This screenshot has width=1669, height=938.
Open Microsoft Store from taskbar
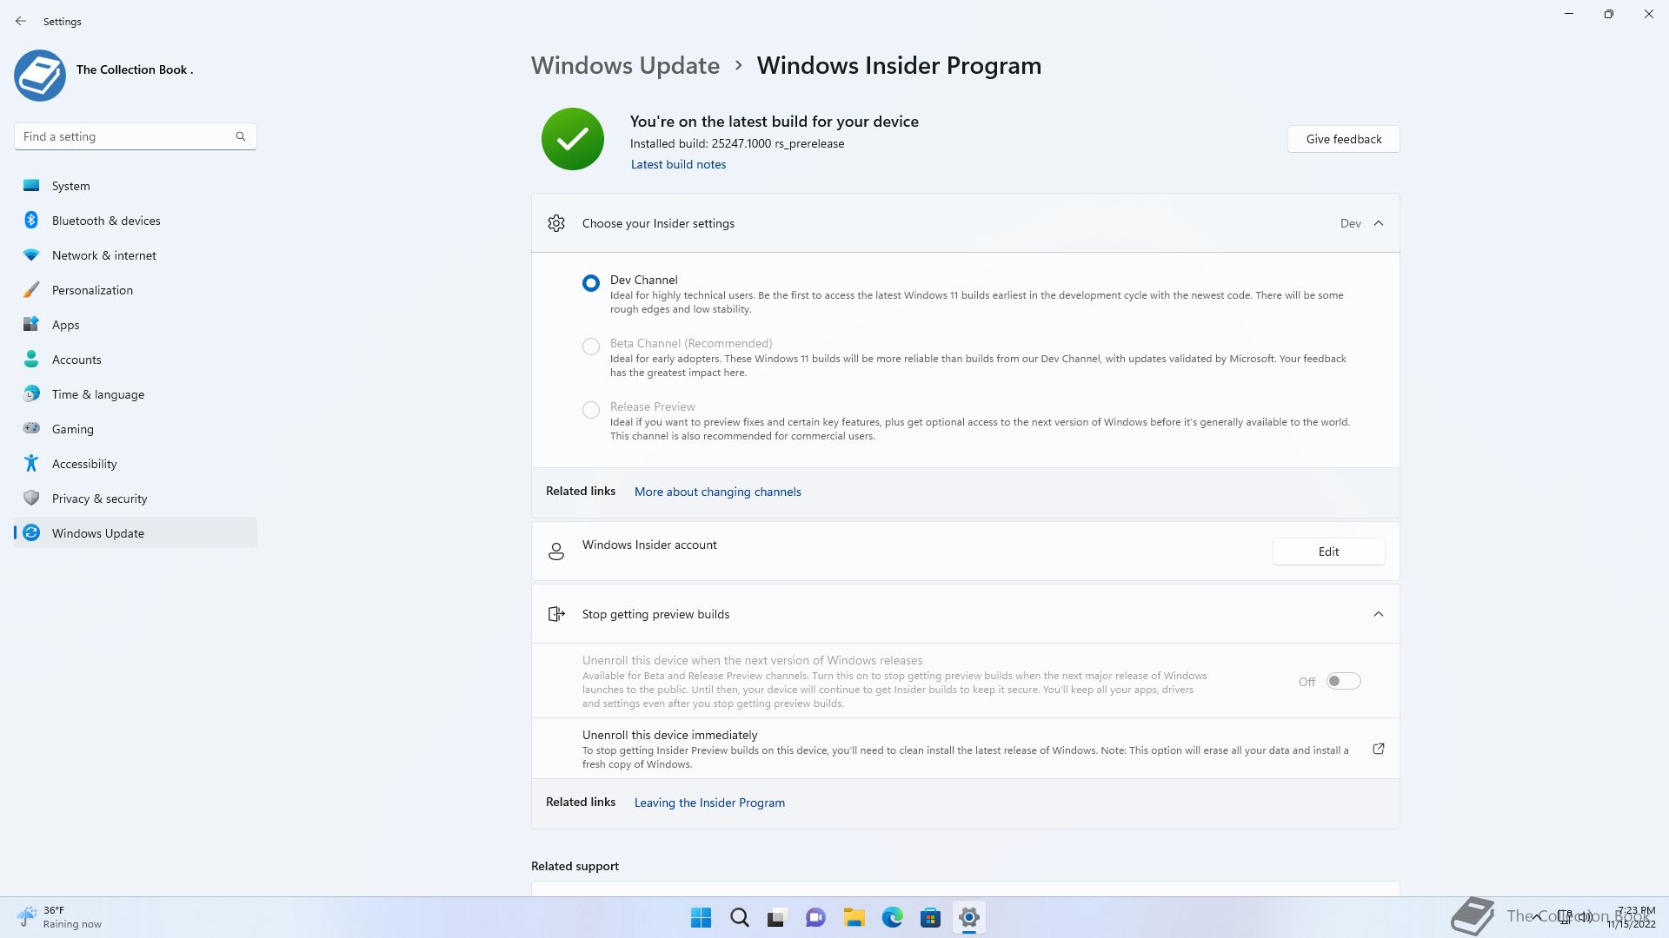coord(930,917)
